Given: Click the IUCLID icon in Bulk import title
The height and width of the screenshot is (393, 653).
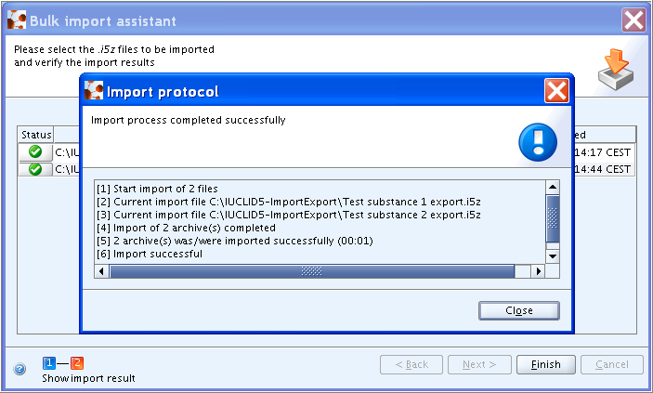Looking at the screenshot, I should point(17,20).
